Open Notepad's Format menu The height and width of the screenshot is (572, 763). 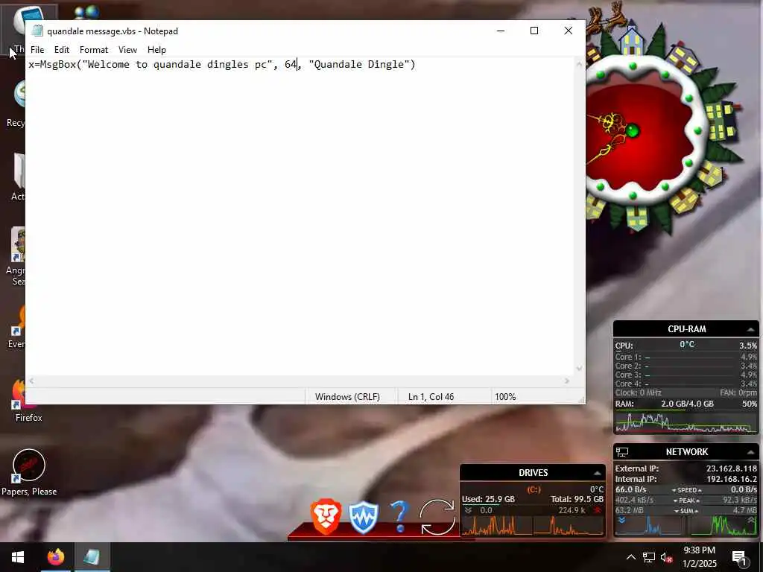[x=93, y=50]
